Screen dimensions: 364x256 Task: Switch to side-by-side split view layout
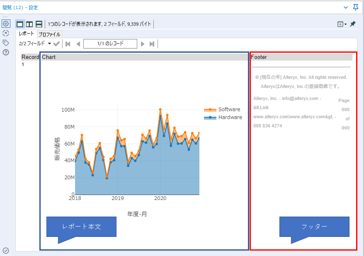tap(29, 24)
